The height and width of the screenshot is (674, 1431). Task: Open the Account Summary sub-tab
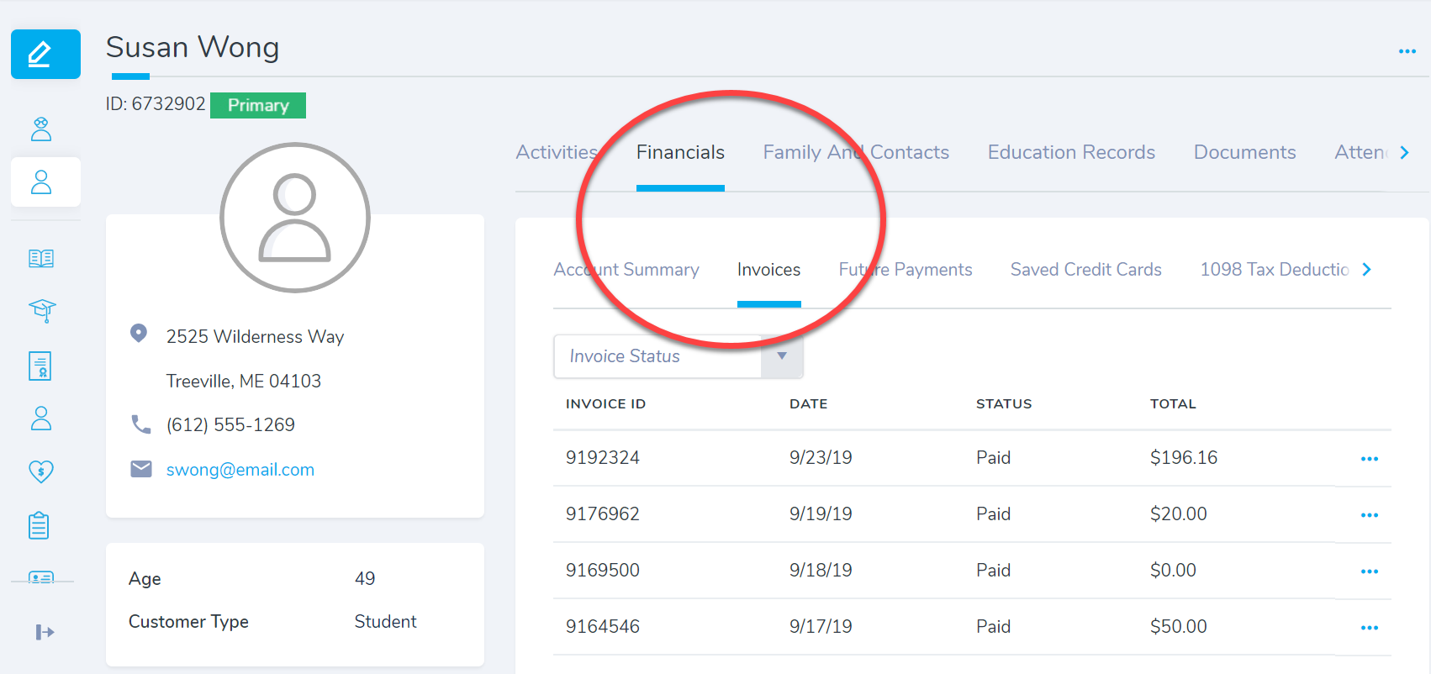(x=626, y=270)
